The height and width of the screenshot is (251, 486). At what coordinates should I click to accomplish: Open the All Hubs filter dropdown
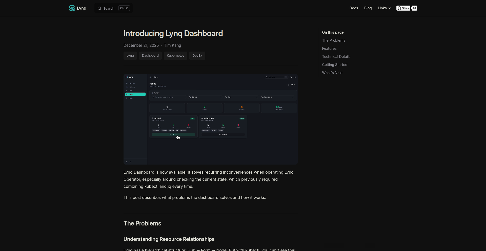tap(241, 97)
